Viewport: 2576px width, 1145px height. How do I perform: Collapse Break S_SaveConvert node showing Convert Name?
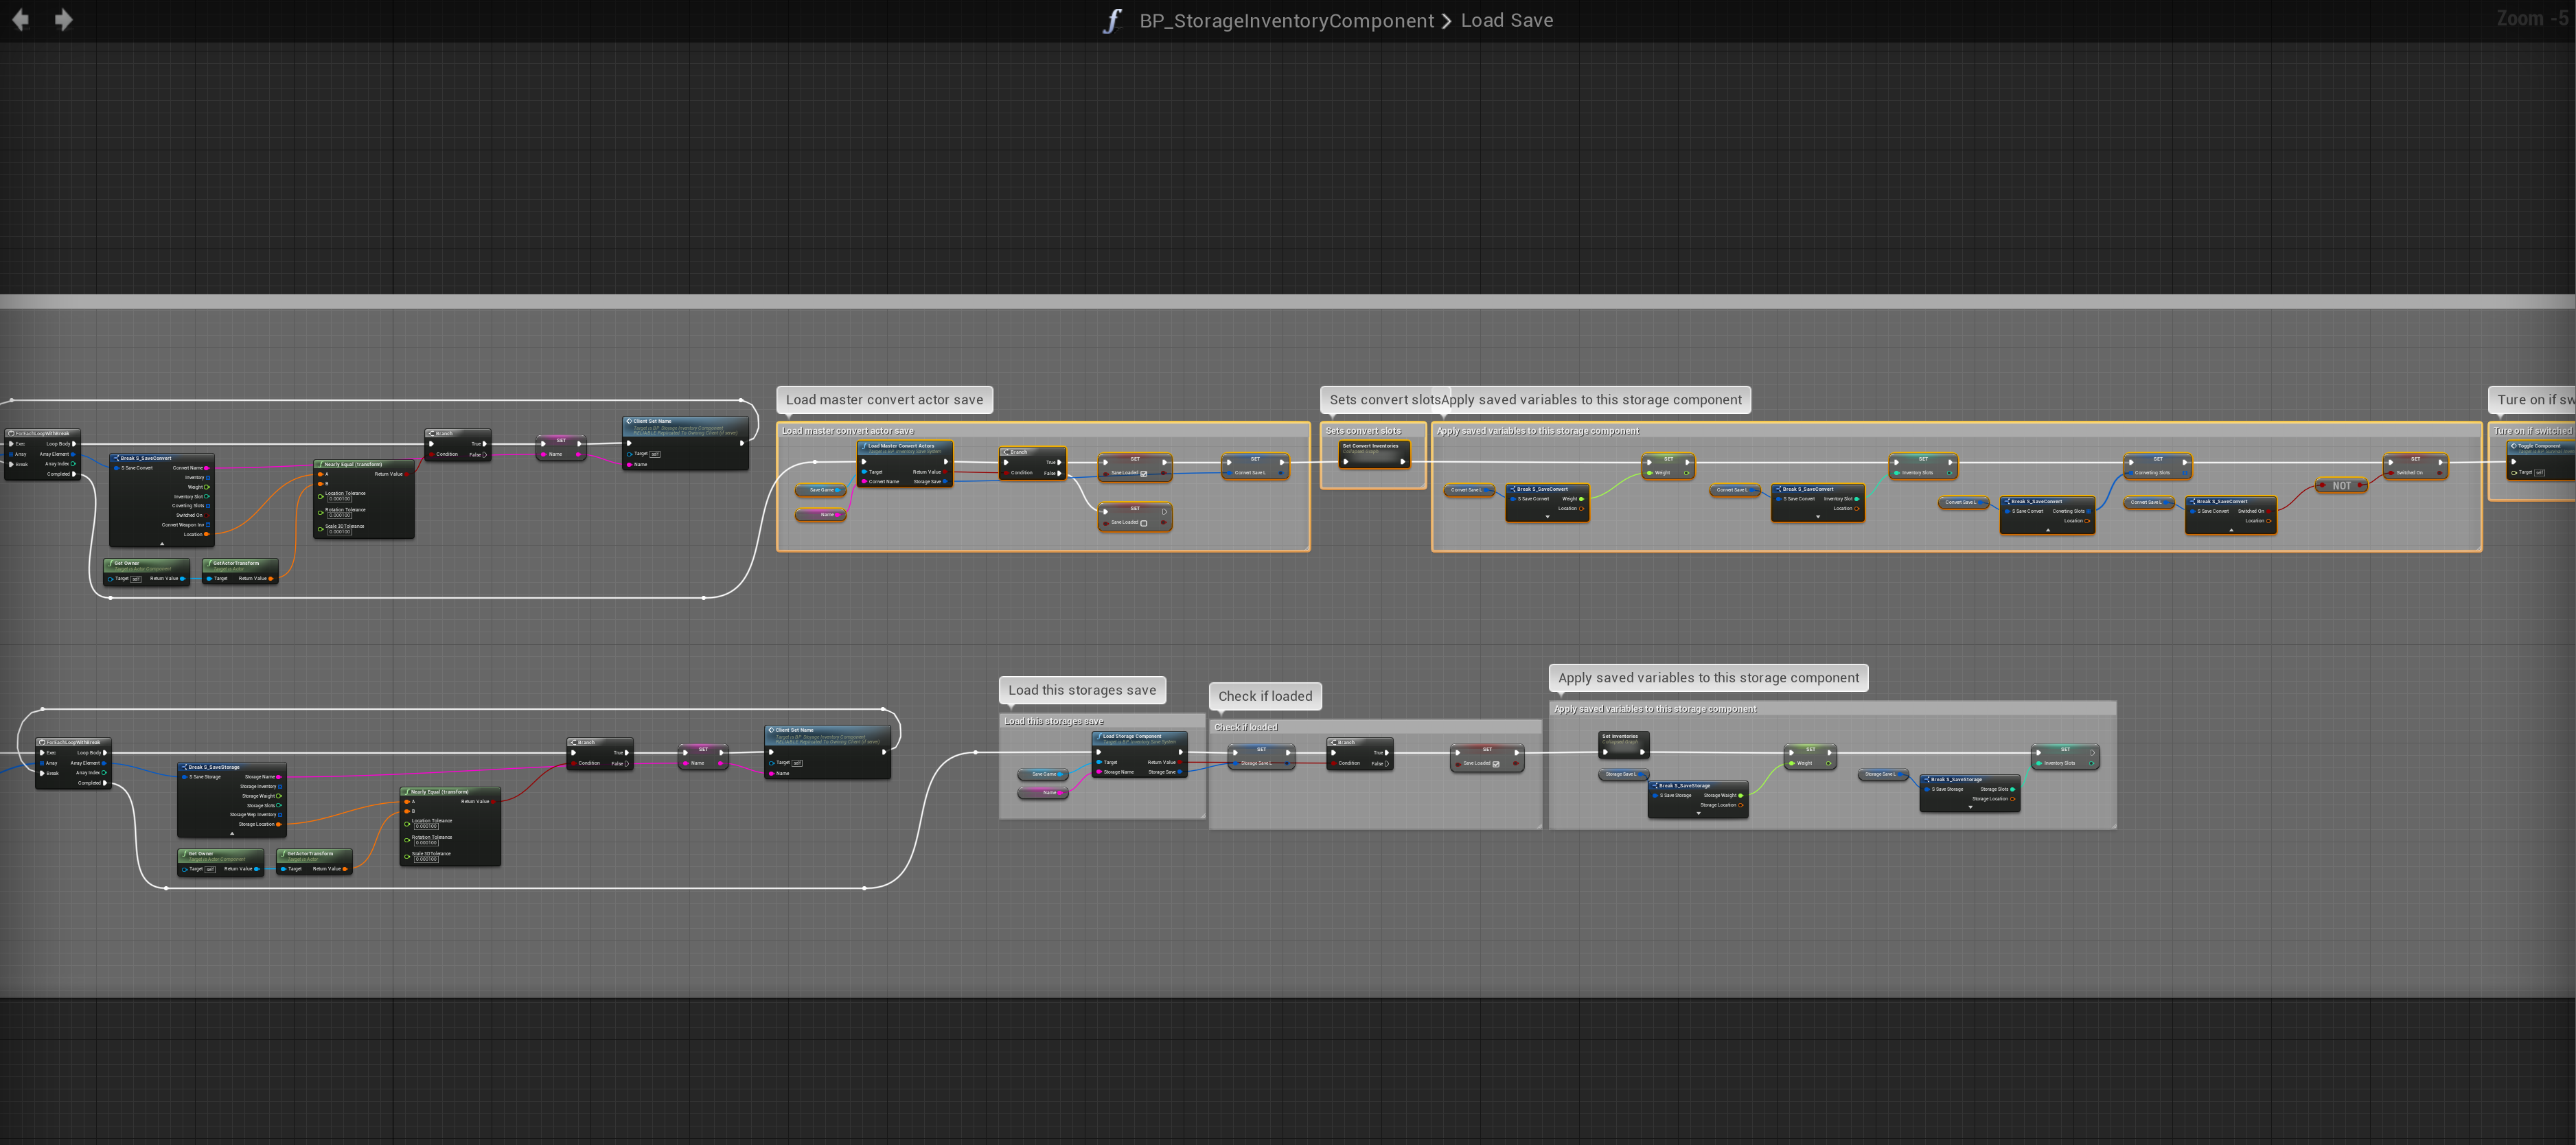162,543
